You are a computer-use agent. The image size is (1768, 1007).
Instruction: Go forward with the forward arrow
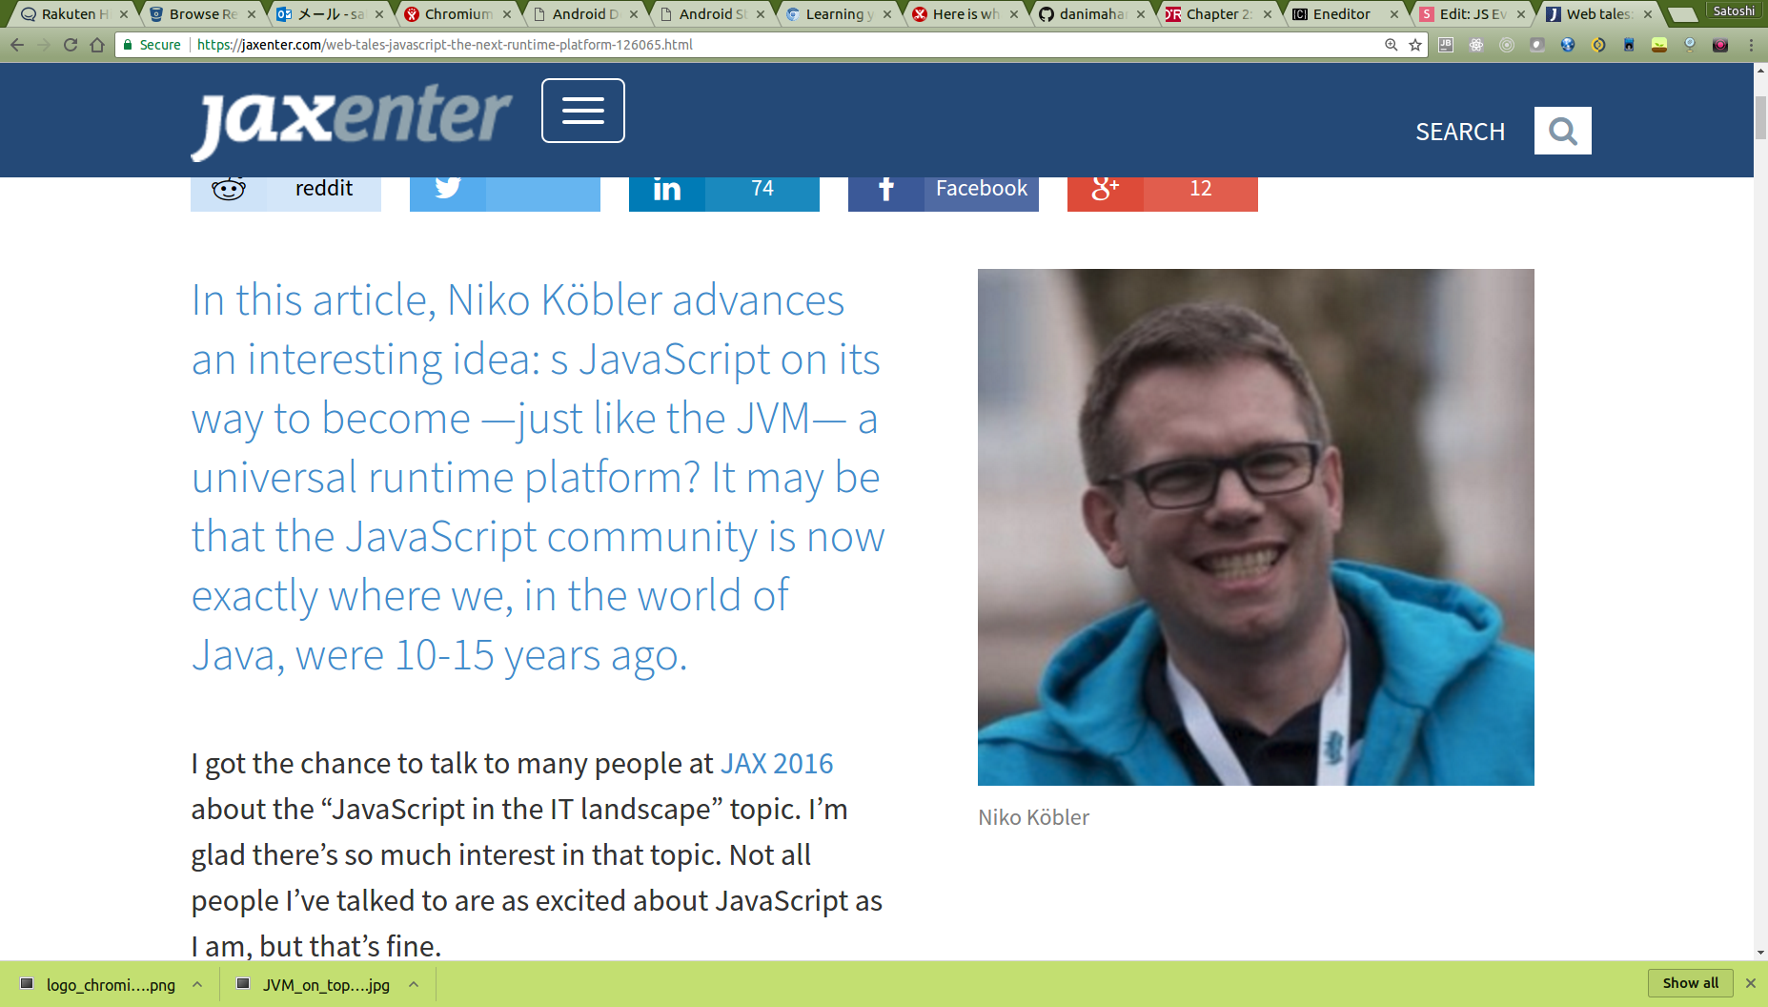(x=44, y=45)
